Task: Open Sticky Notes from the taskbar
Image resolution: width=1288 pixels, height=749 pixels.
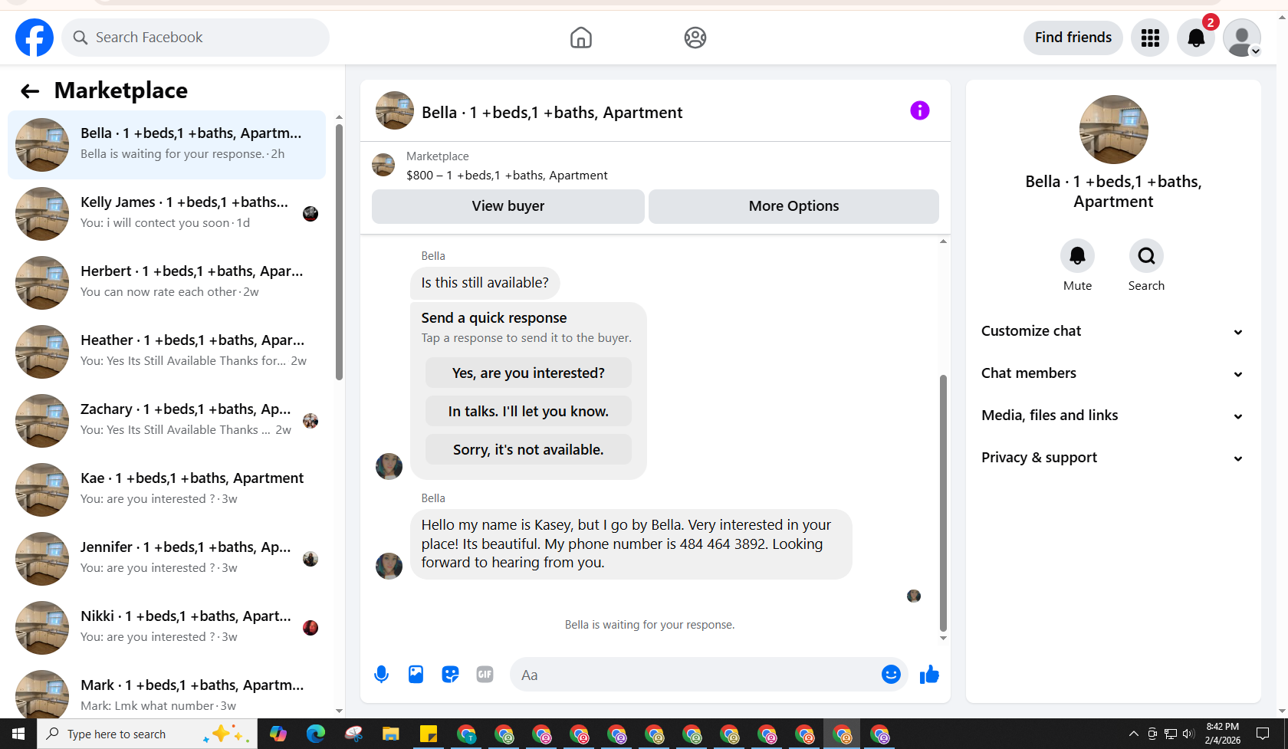Action: [x=429, y=734]
